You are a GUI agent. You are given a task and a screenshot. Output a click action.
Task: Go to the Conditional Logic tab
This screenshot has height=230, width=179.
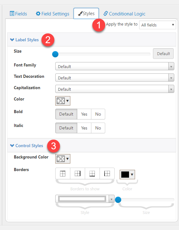click(x=124, y=14)
